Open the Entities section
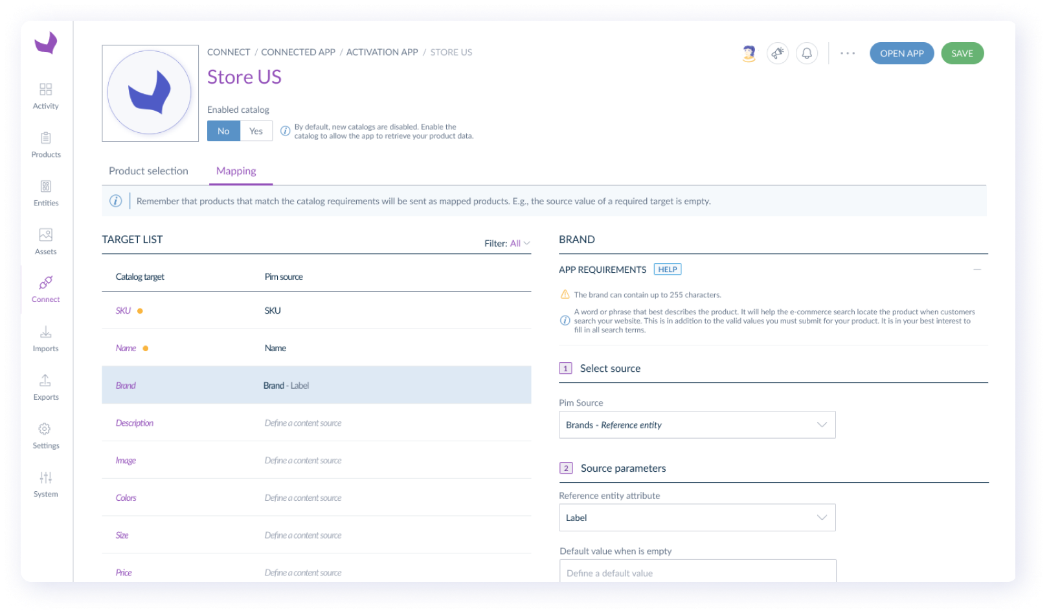The width and height of the screenshot is (1049, 613). click(45, 192)
